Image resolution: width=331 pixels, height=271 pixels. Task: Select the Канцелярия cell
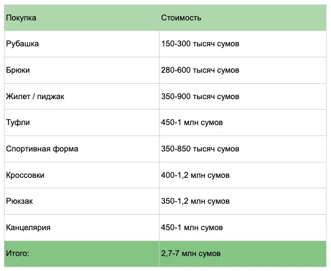coord(81,228)
